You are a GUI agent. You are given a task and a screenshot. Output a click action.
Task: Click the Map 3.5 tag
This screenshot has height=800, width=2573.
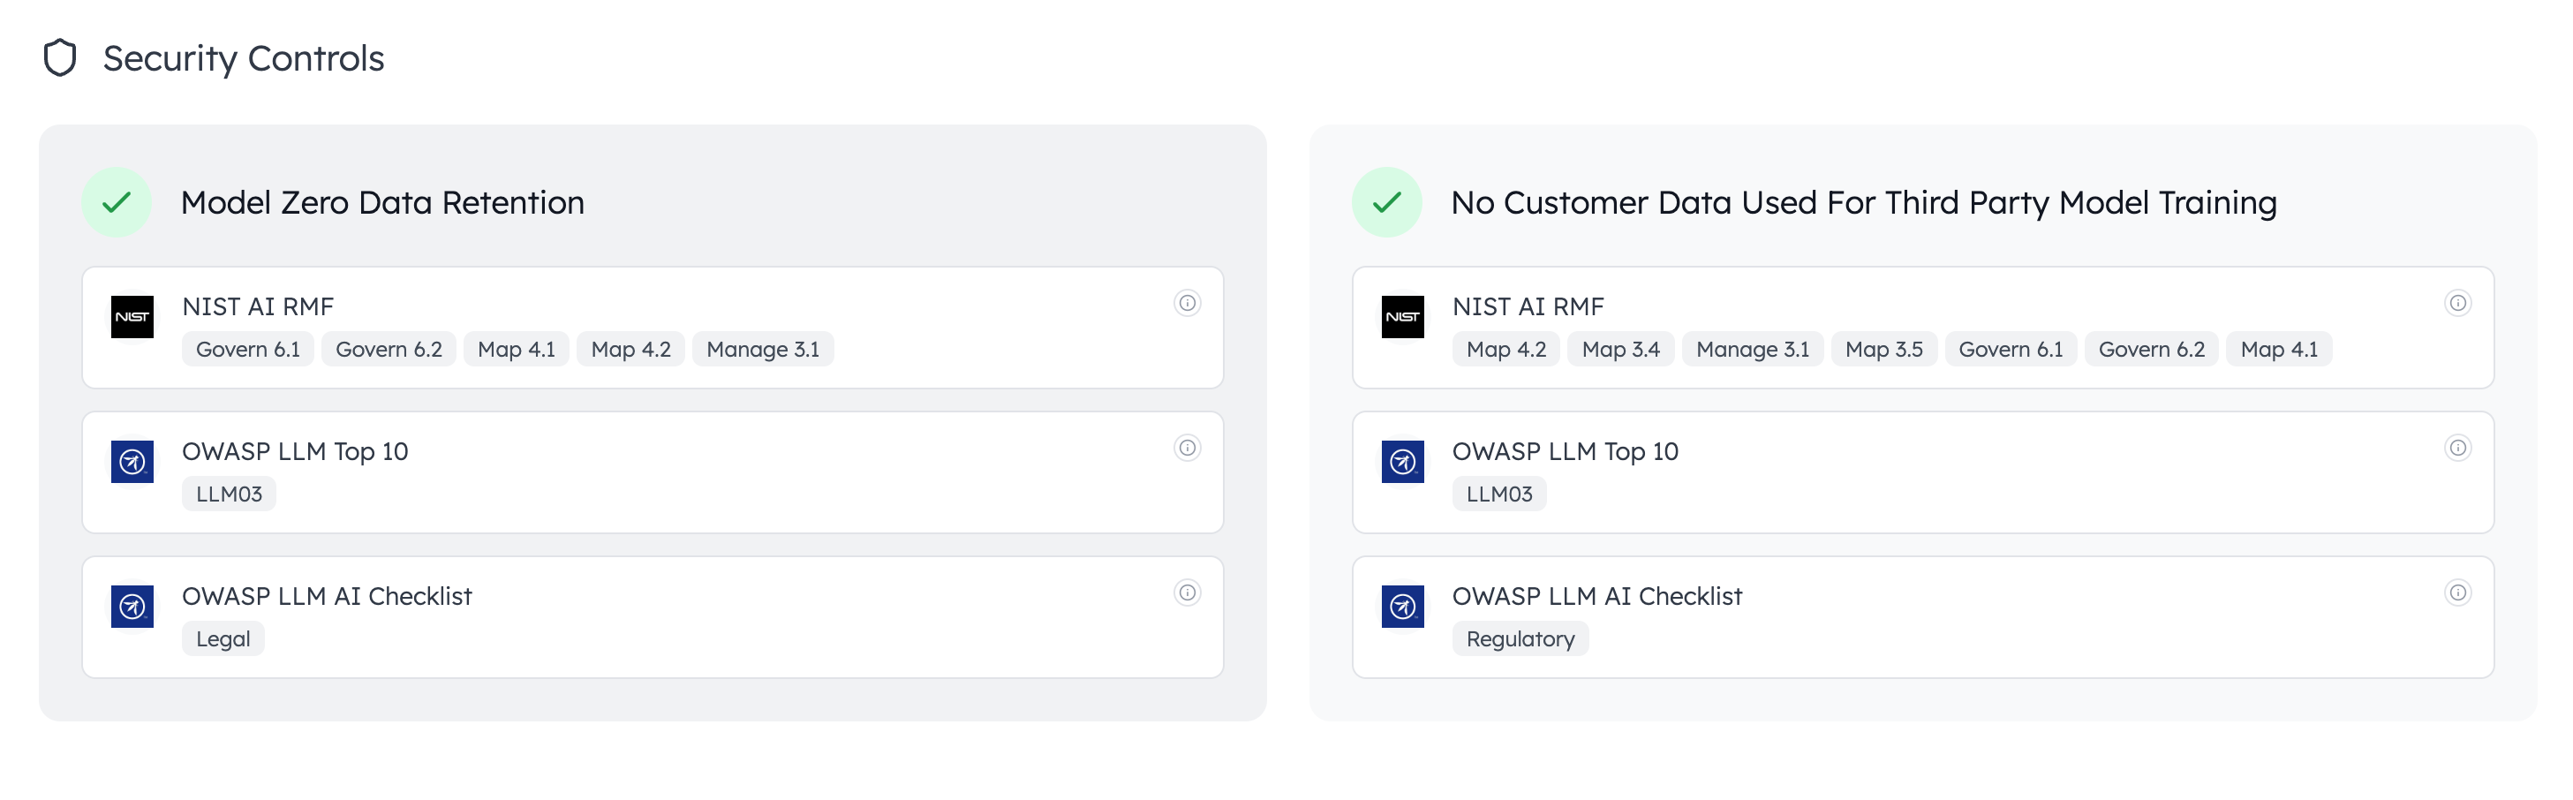[1883, 350]
